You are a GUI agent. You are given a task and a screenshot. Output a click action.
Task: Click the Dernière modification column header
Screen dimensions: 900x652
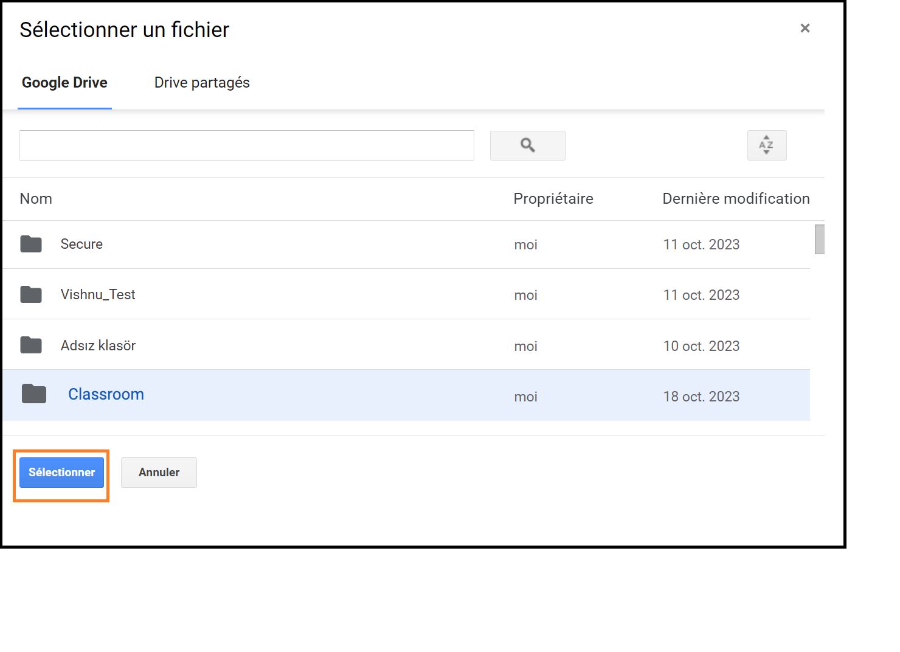tap(736, 199)
